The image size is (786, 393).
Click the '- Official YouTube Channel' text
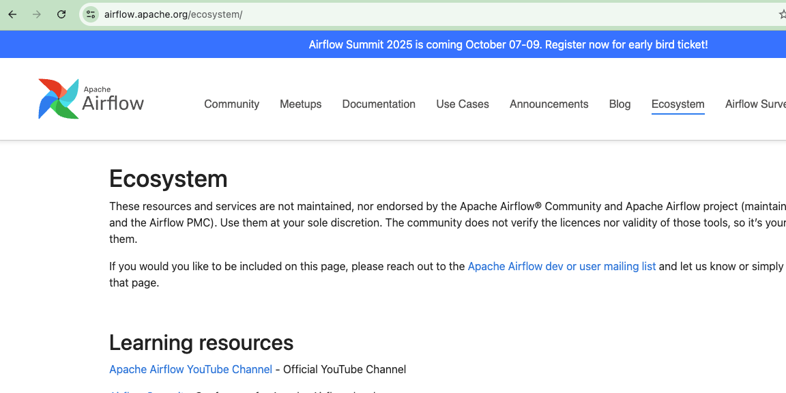click(341, 369)
